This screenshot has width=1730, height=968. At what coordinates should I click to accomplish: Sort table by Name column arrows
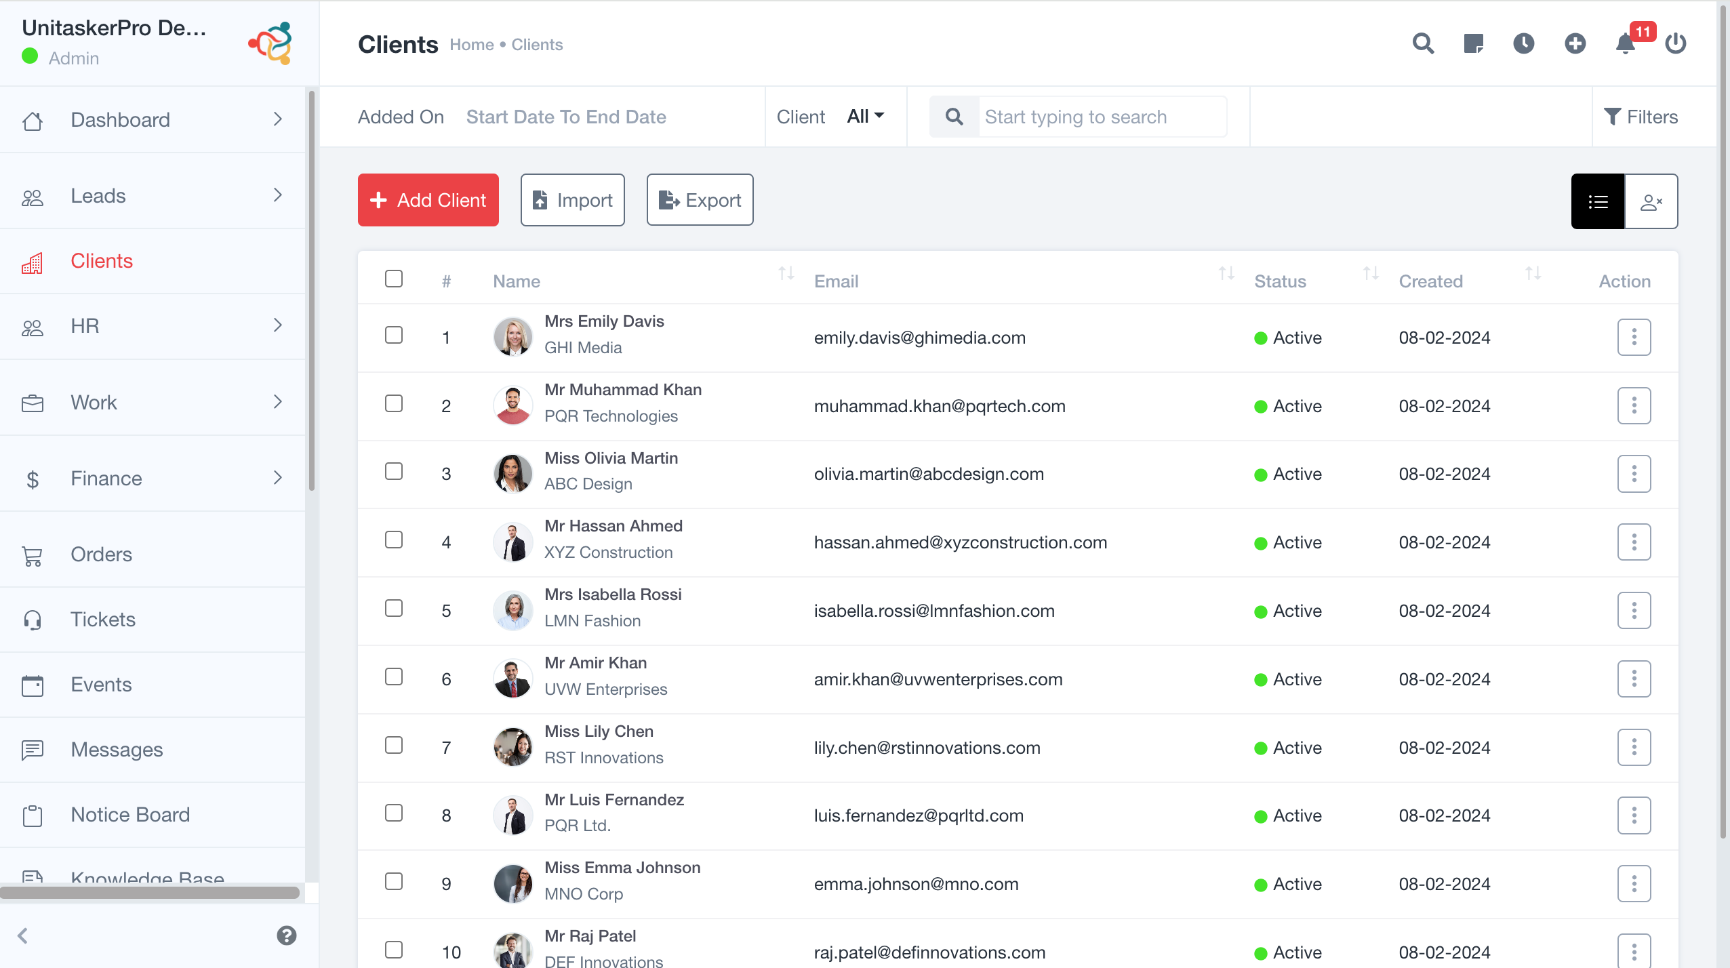786,273
